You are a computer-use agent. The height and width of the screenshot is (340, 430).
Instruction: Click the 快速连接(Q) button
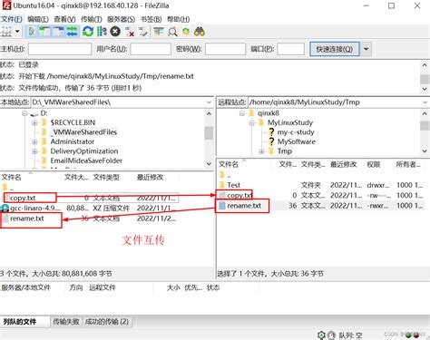pos(335,49)
